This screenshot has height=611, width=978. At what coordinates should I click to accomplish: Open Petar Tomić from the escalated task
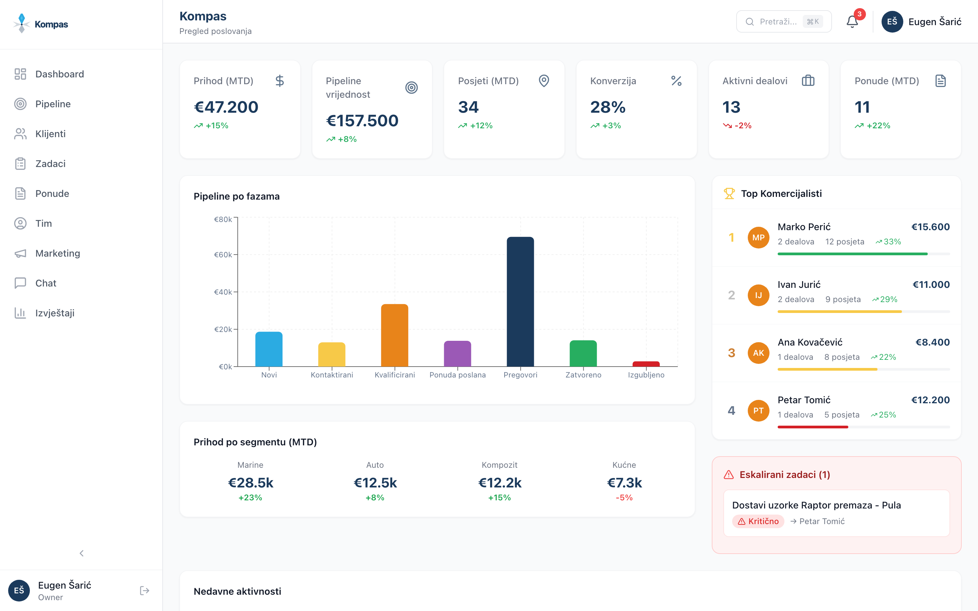coord(821,521)
